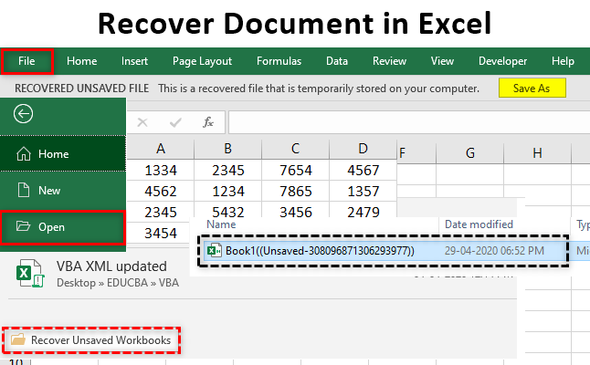This screenshot has width=590, height=365.
Task: Click cell containing 1334
Action: pos(161,171)
